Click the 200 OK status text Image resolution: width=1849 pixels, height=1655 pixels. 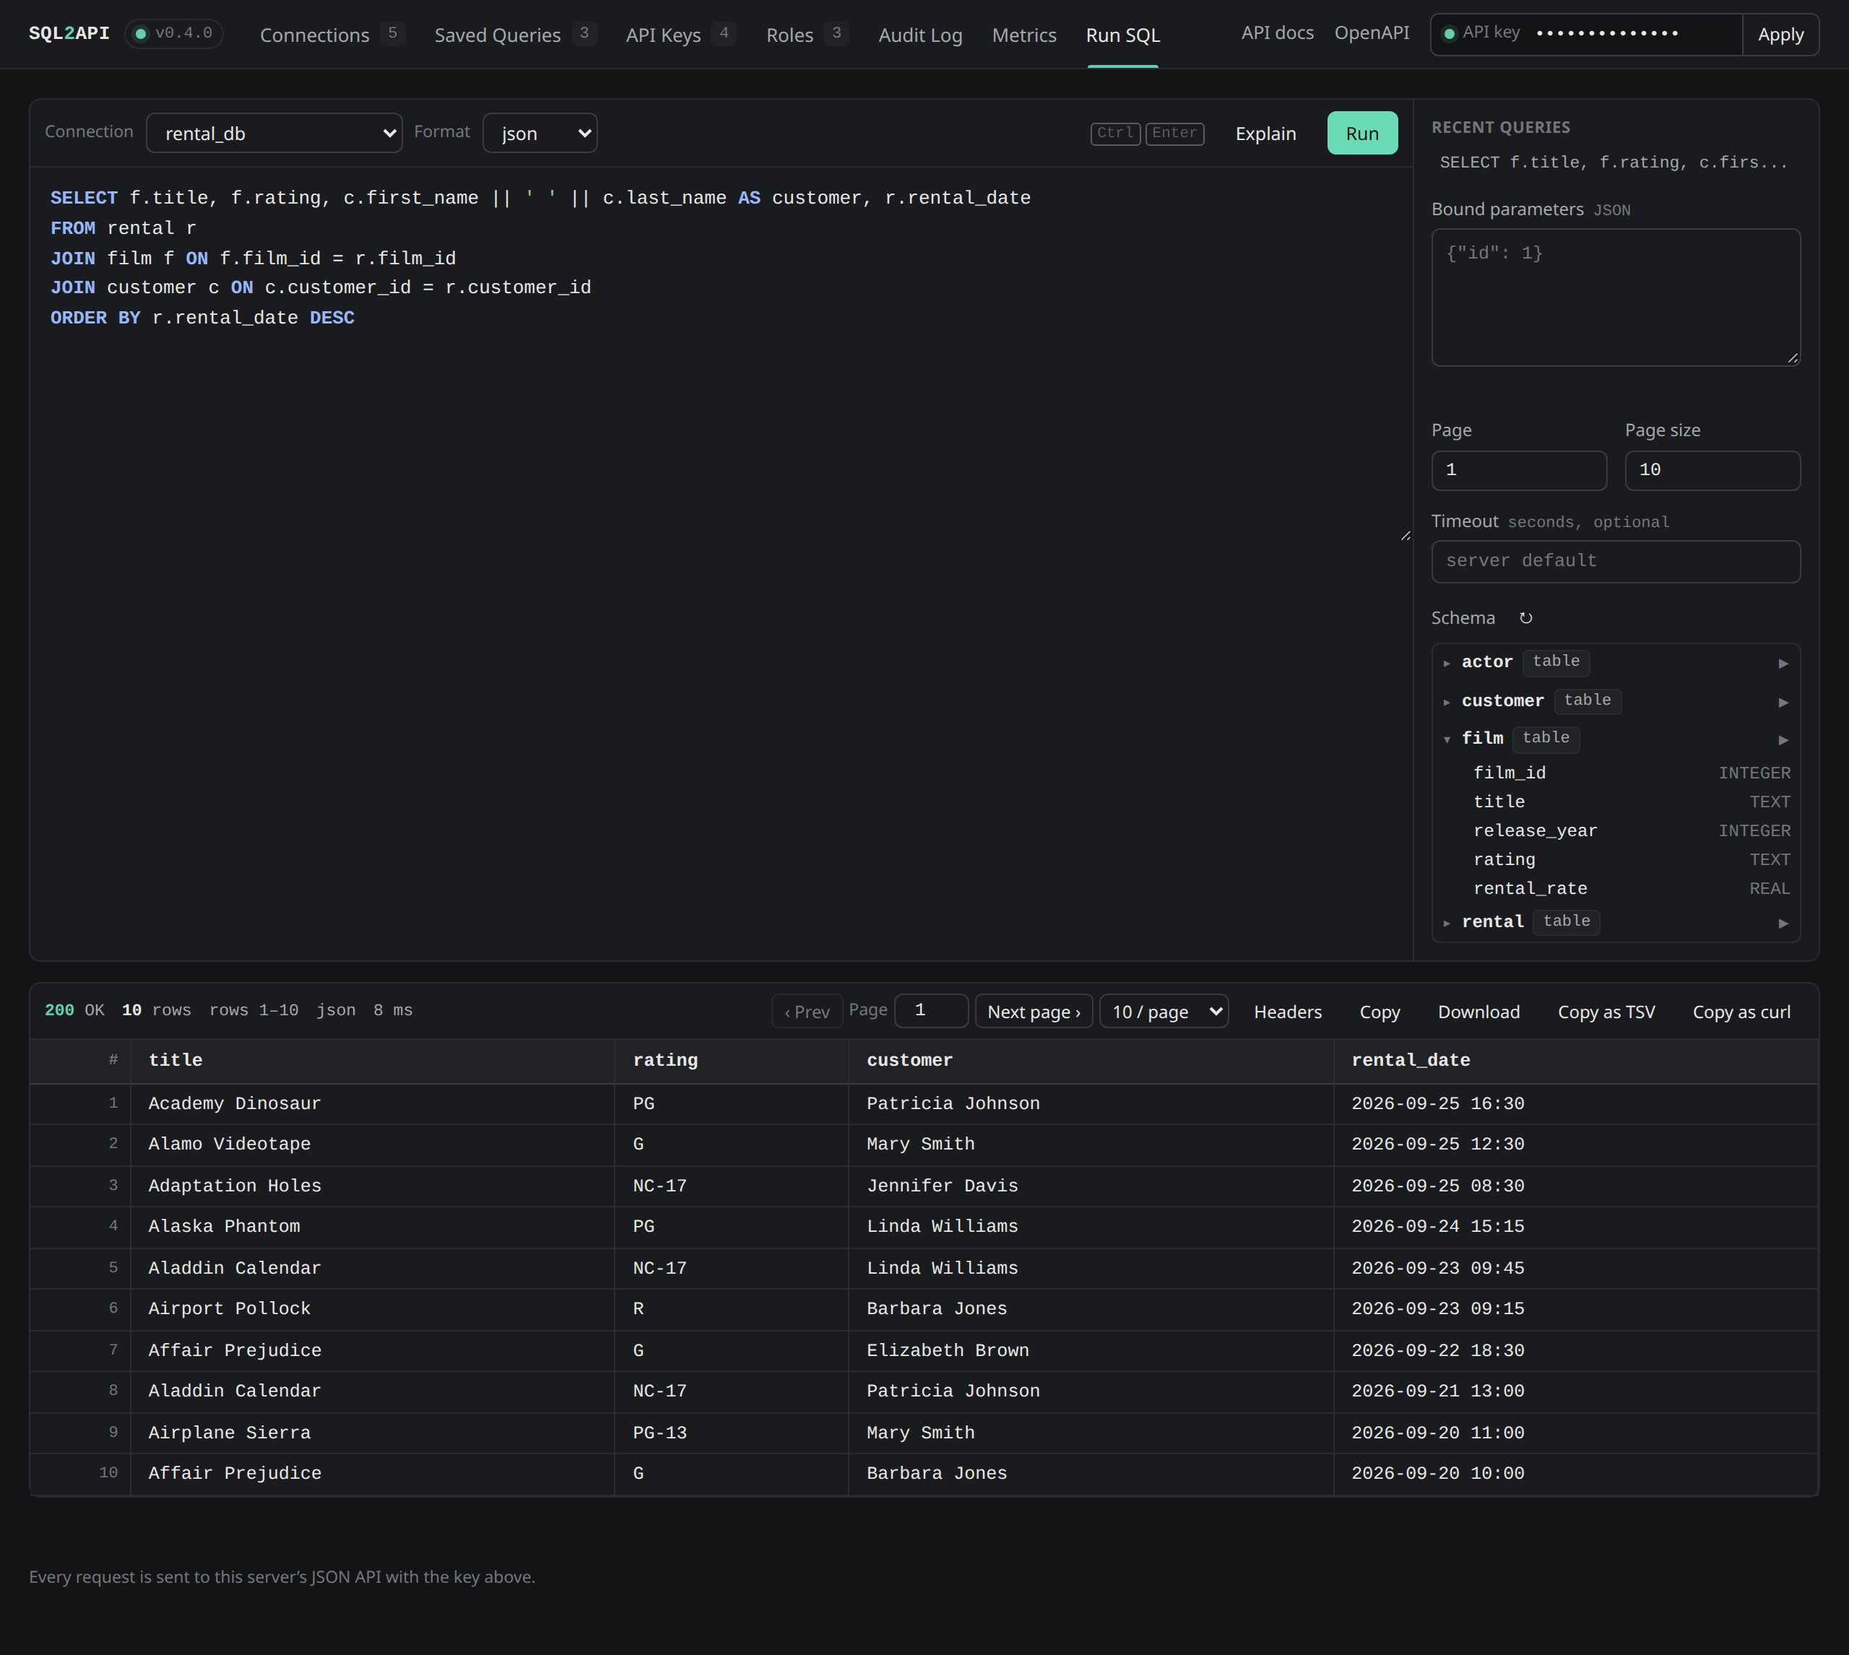click(74, 1011)
